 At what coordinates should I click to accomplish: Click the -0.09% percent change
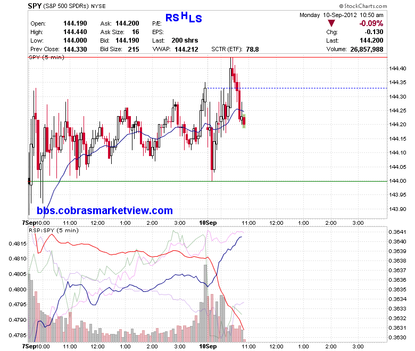point(371,23)
